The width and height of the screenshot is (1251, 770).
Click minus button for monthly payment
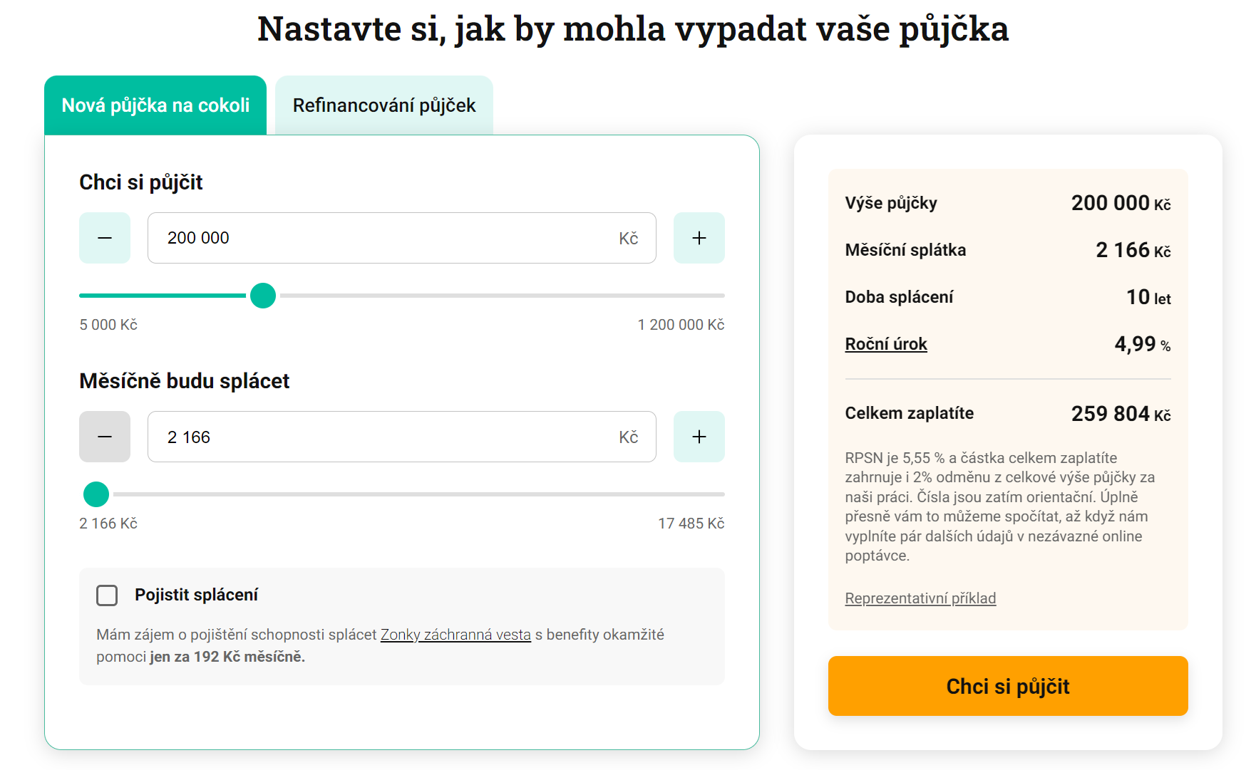click(105, 437)
